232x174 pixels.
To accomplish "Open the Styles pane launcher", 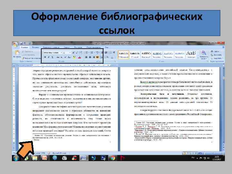I will tap(208, 61).
